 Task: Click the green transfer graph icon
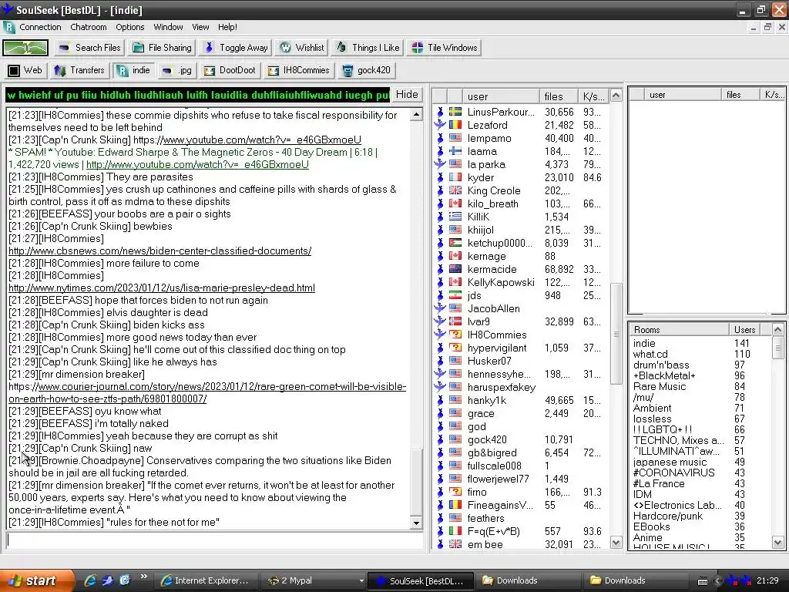[x=25, y=48]
